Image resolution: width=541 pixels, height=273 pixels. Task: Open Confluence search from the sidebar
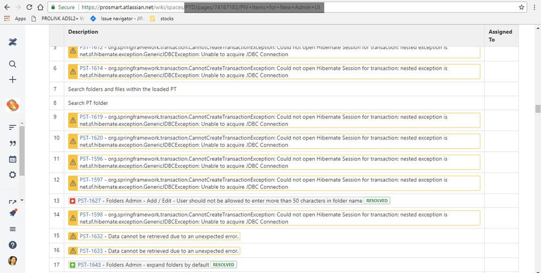coord(13,64)
